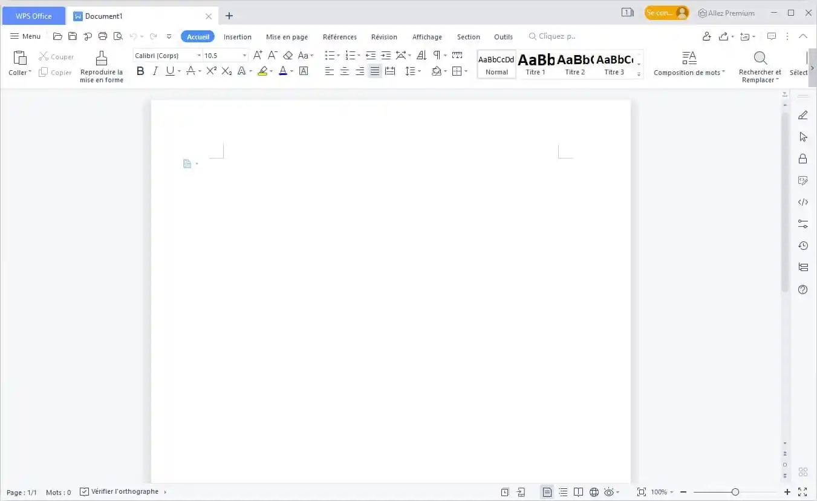Decrease the paragraph indent

[371, 55]
